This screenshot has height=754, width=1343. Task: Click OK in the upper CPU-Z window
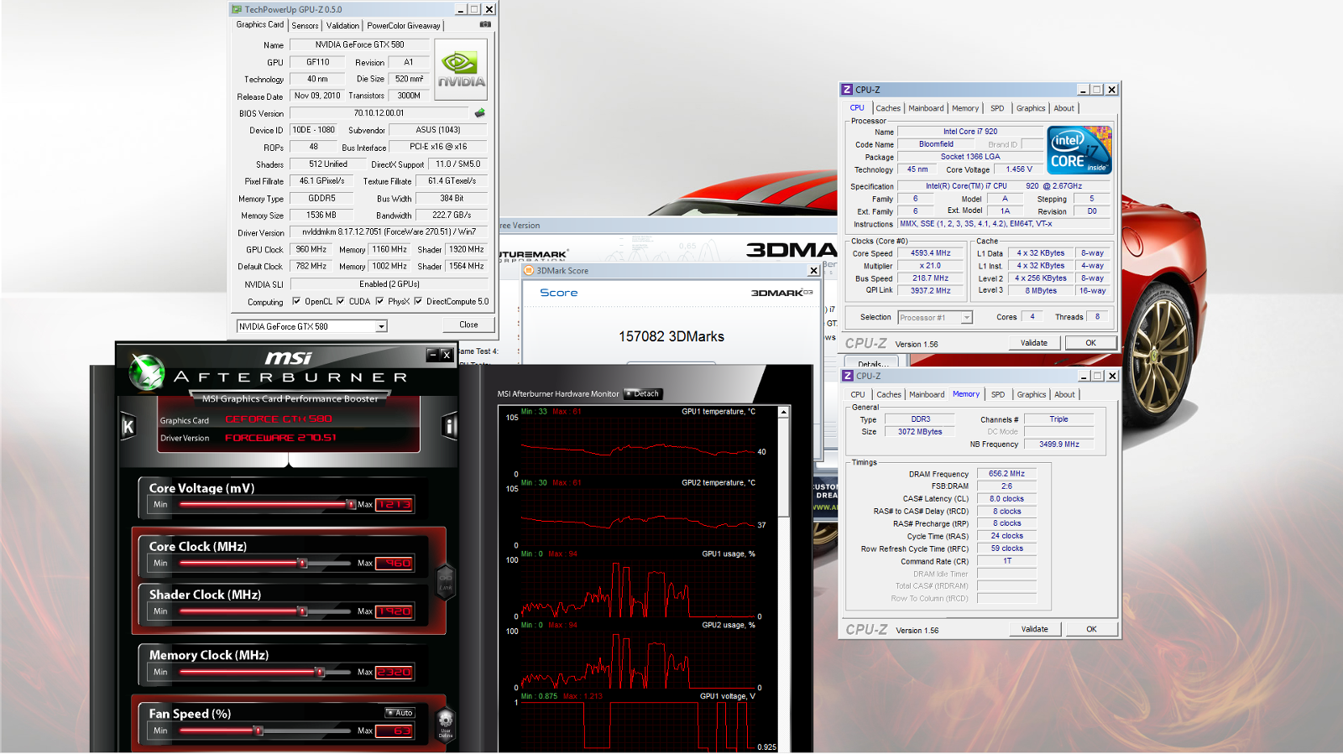(1090, 343)
